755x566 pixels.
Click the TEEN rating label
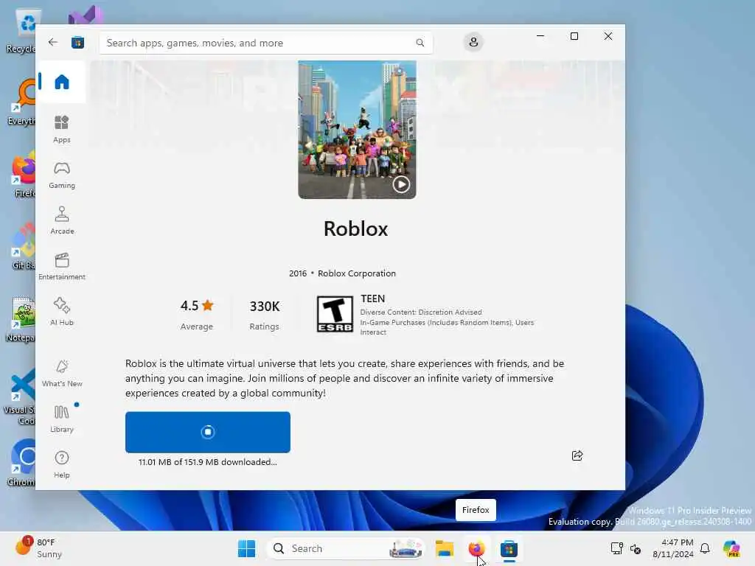[x=372, y=298]
